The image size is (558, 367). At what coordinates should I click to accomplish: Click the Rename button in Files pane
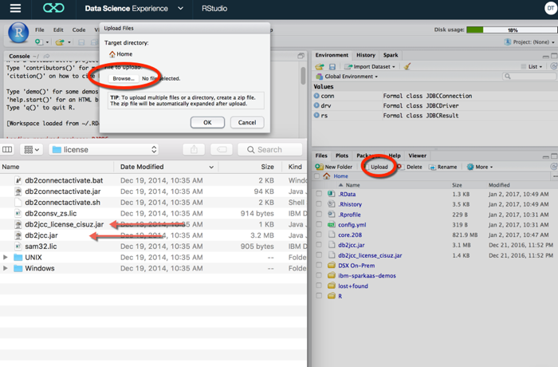coord(443,167)
